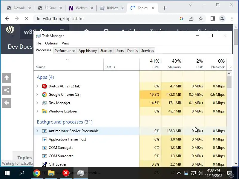239x179 pixels.
Task: Click the 4:38 PM taskbar clock
Action: click(x=213, y=173)
